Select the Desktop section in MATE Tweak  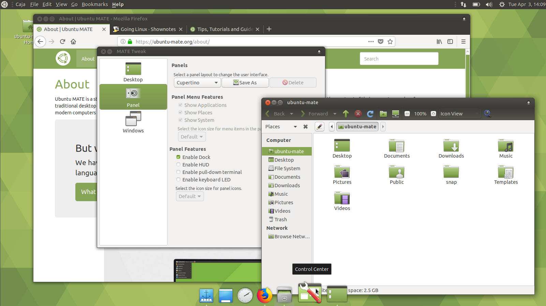click(x=133, y=72)
